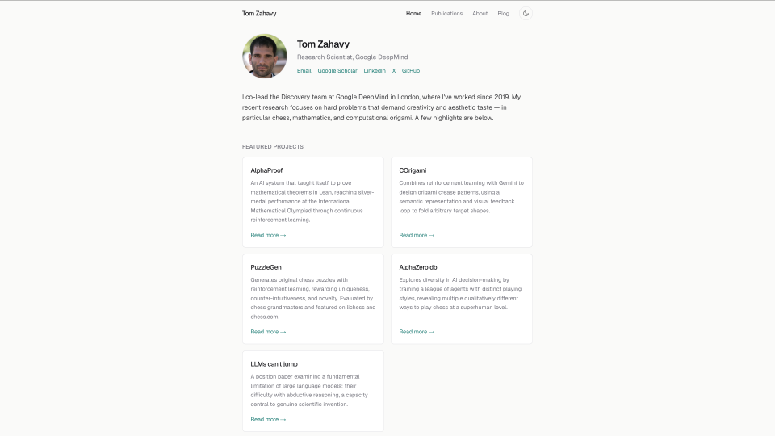The width and height of the screenshot is (775, 436).
Task: Open the LinkedIn profile link
Action: (375, 71)
